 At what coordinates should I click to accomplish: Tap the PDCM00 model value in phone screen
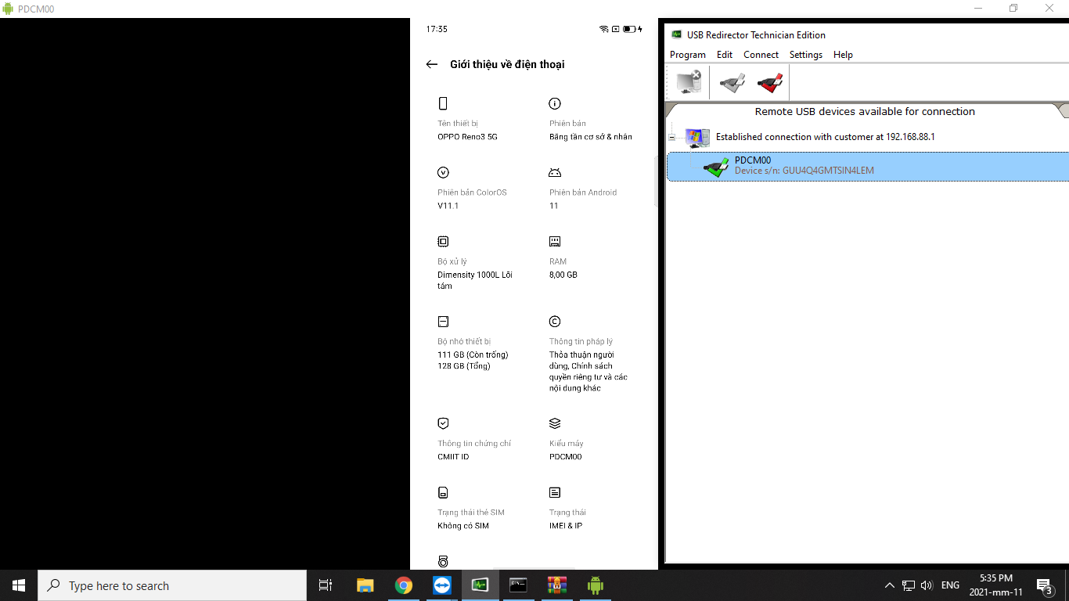566,457
